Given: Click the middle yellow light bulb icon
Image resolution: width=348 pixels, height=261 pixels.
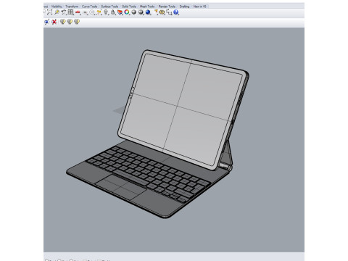Looking at the screenshot, I should coord(70,22).
